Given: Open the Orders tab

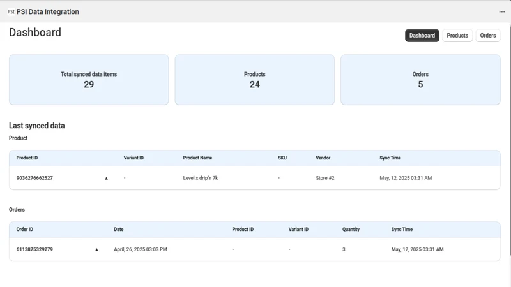Looking at the screenshot, I should tap(488, 36).
